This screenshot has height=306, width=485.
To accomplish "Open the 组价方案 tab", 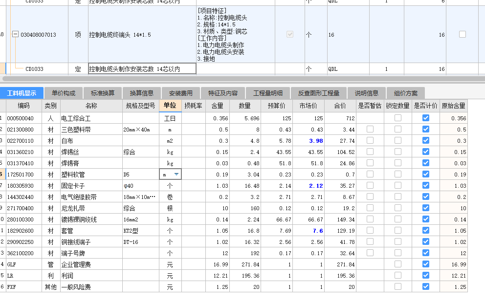I will click(x=406, y=93).
